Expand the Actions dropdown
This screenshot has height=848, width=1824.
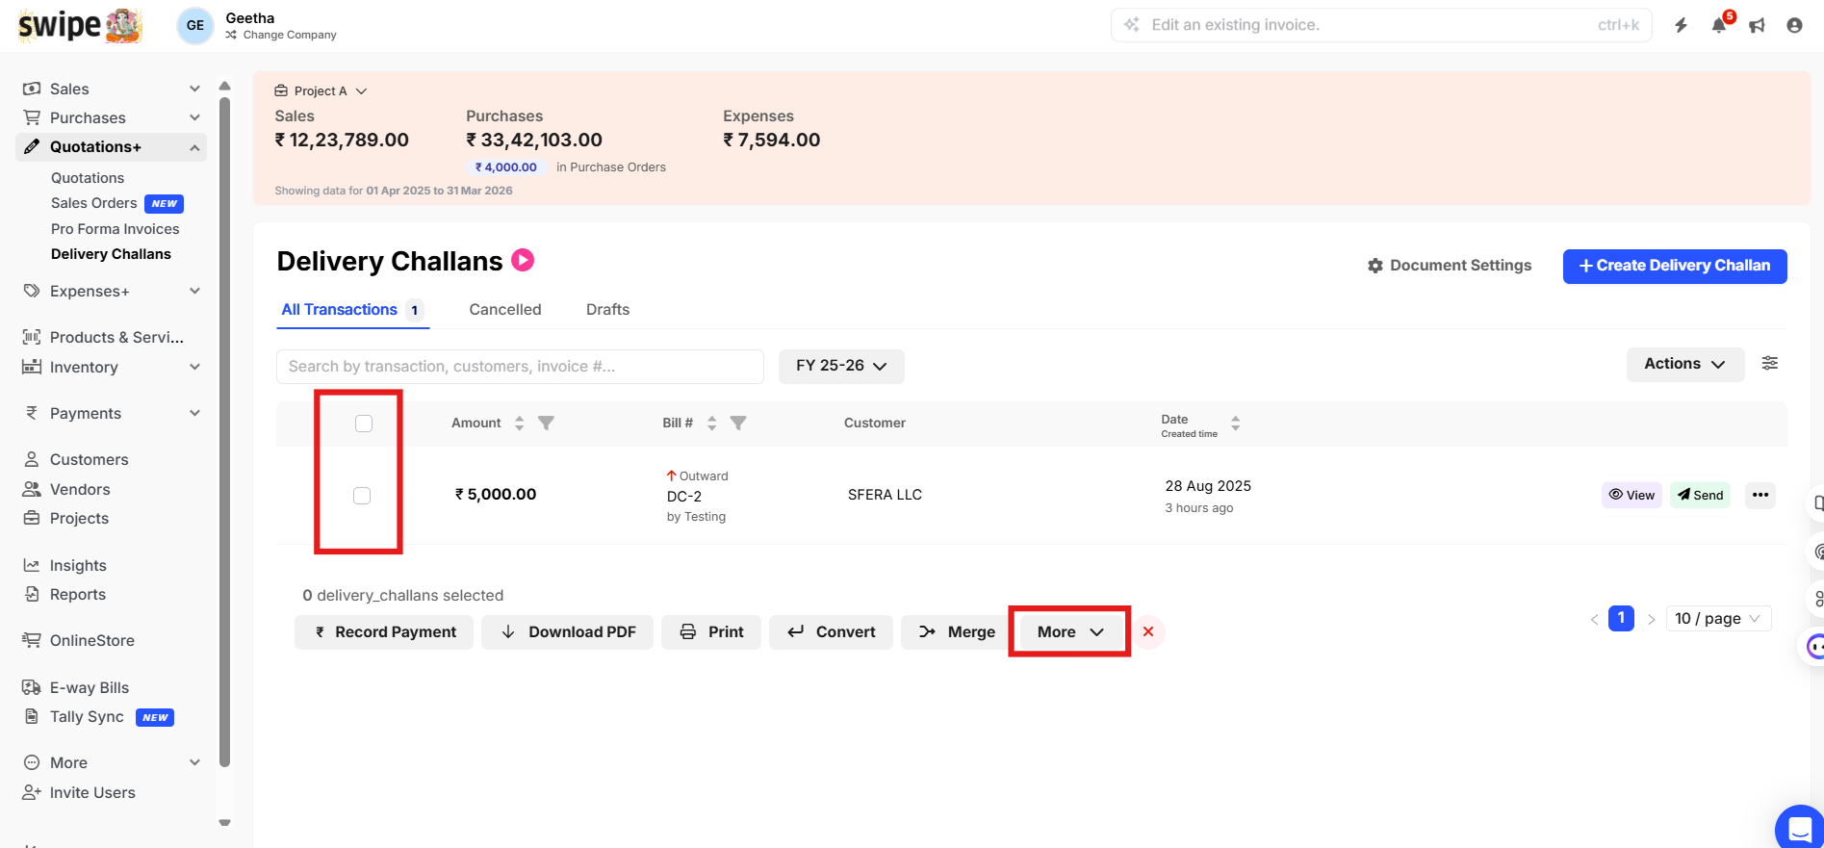(x=1684, y=364)
